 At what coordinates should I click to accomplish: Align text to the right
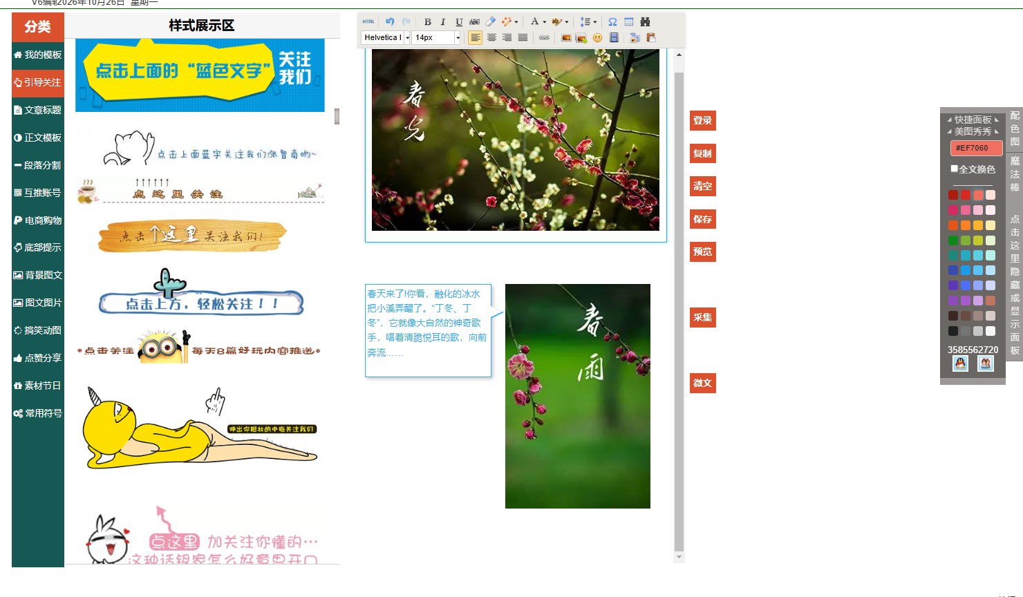pyautogui.click(x=507, y=38)
